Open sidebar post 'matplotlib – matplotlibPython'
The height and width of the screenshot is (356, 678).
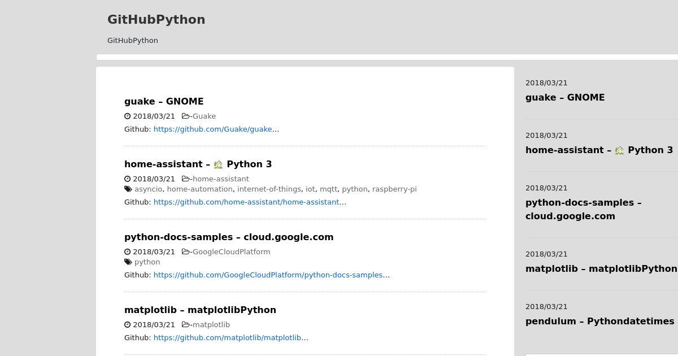click(601, 269)
